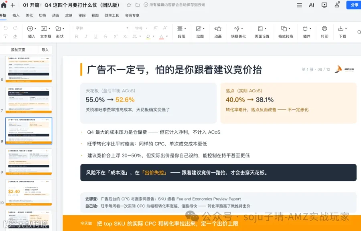The width and height of the screenshot is (361, 231).
Task: Toggle superscript formatting
Action: pyautogui.click(x=116, y=37)
